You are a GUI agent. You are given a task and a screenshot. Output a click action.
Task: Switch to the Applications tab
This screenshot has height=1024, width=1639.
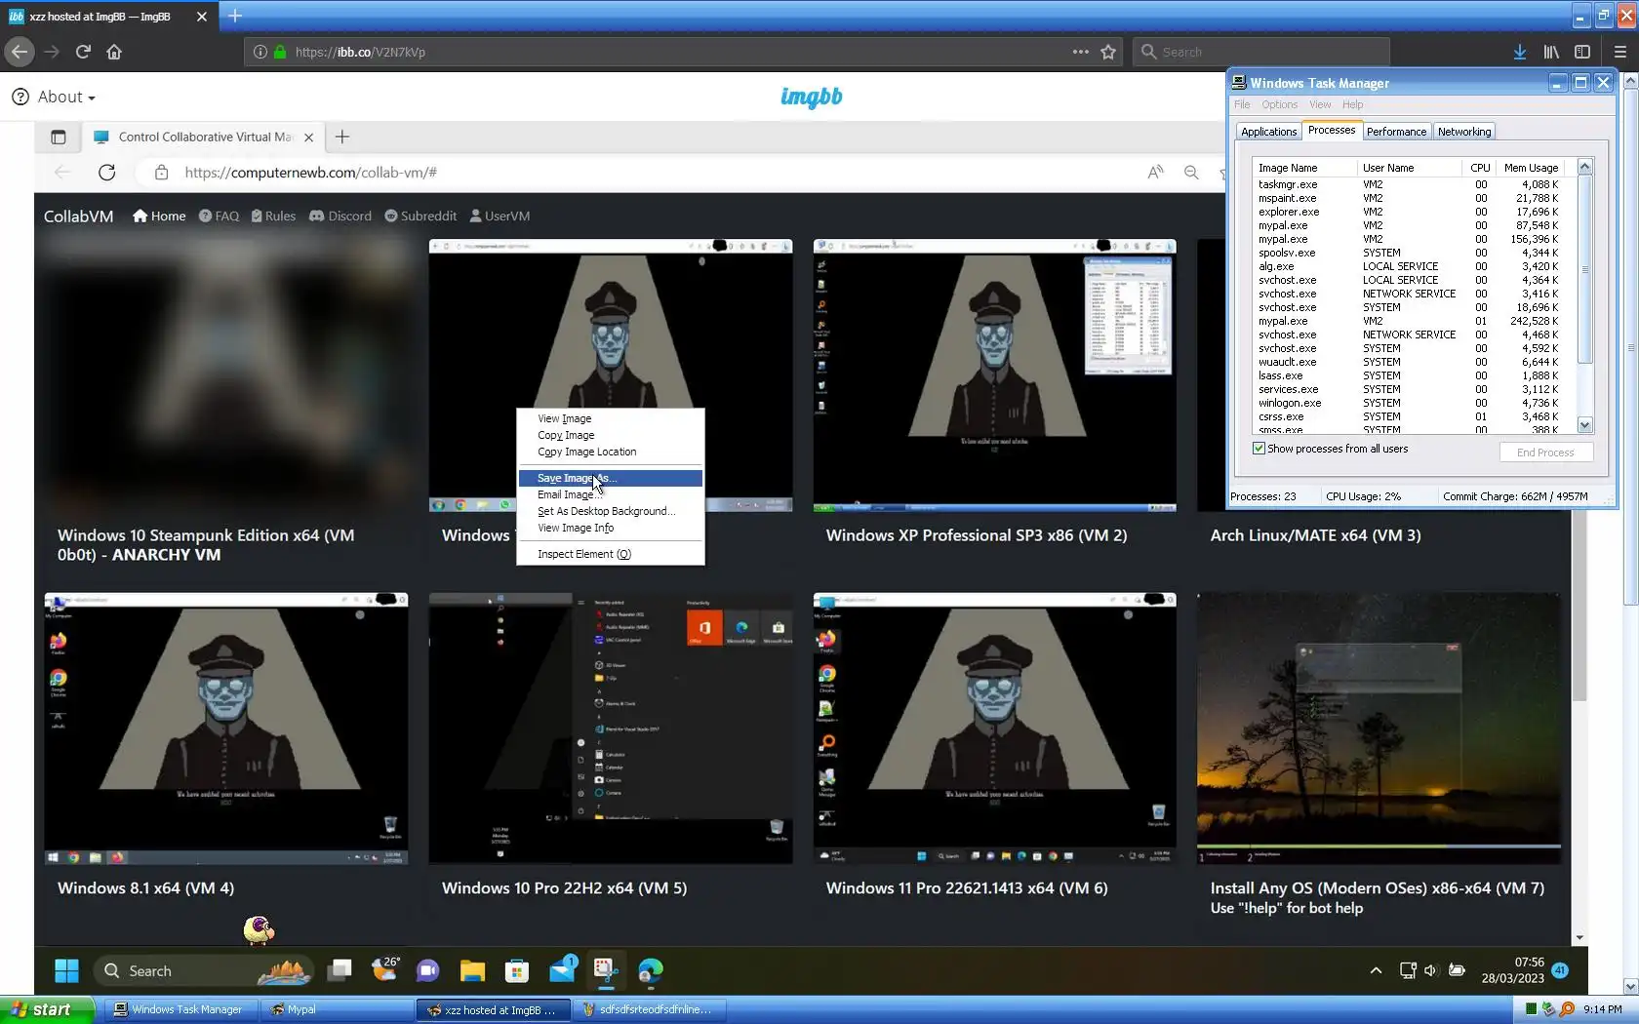point(1268,132)
